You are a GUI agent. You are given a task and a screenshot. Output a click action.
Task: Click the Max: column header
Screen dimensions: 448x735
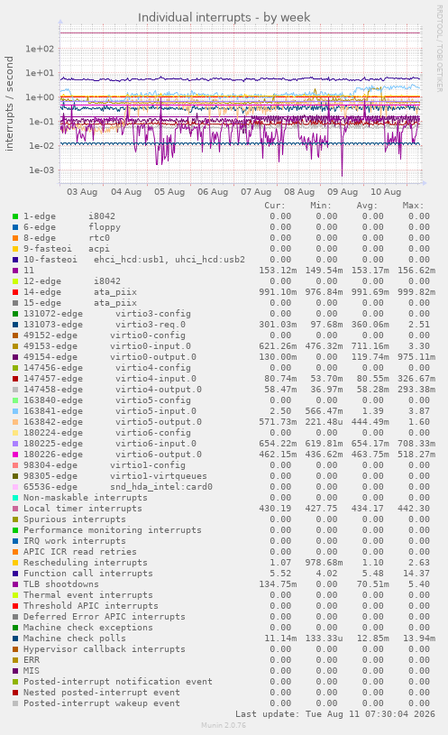pyautogui.click(x=413, y=206)
